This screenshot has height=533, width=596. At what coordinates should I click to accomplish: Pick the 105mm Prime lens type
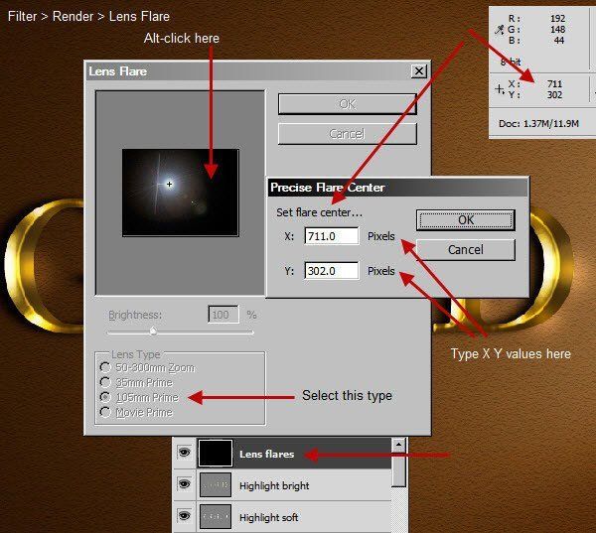pyautogui.click(x=105, y=397)
